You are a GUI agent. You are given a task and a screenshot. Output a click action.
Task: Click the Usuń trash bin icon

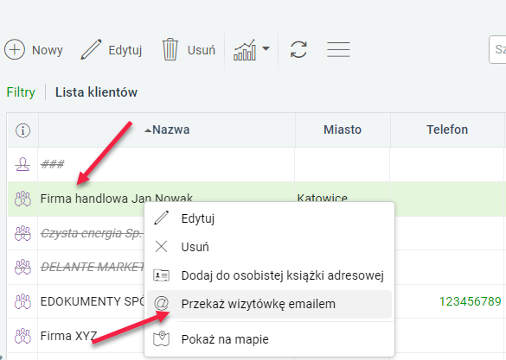tap(170, 49)
